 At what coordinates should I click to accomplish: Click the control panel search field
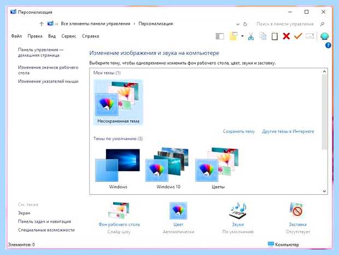click(x=285, y=24)
